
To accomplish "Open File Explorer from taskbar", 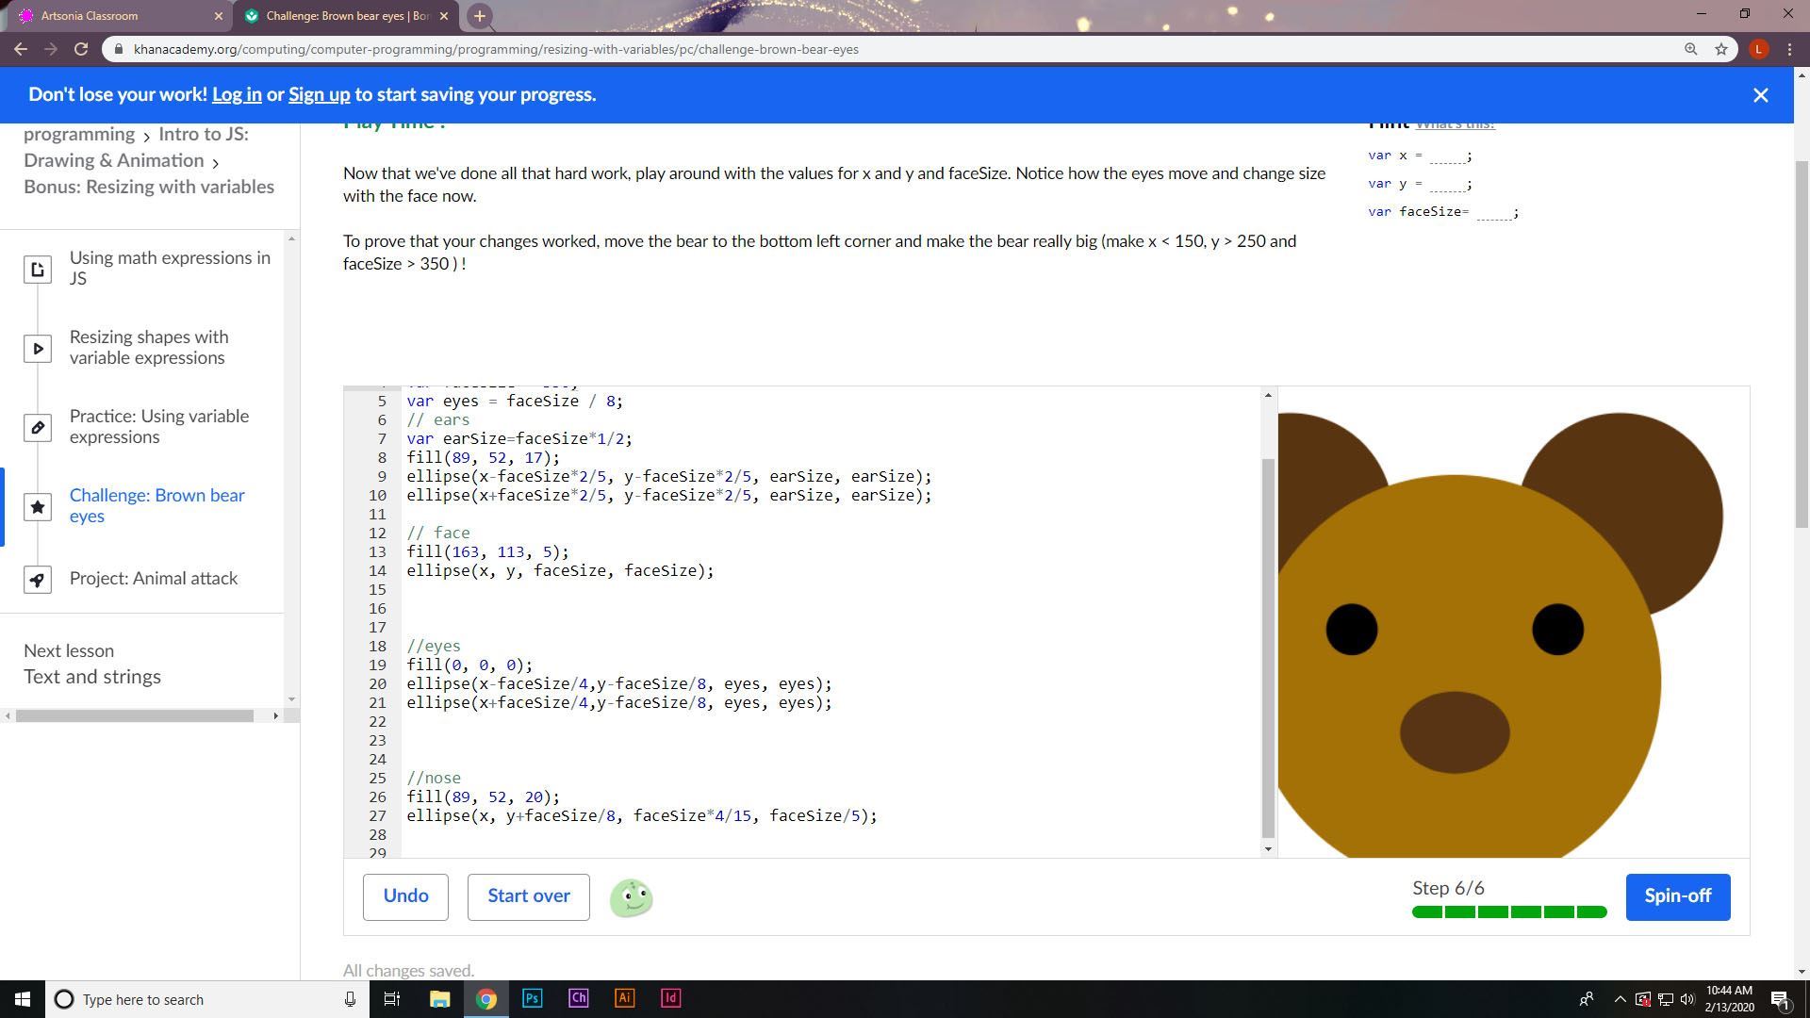I will click(439, 998).
